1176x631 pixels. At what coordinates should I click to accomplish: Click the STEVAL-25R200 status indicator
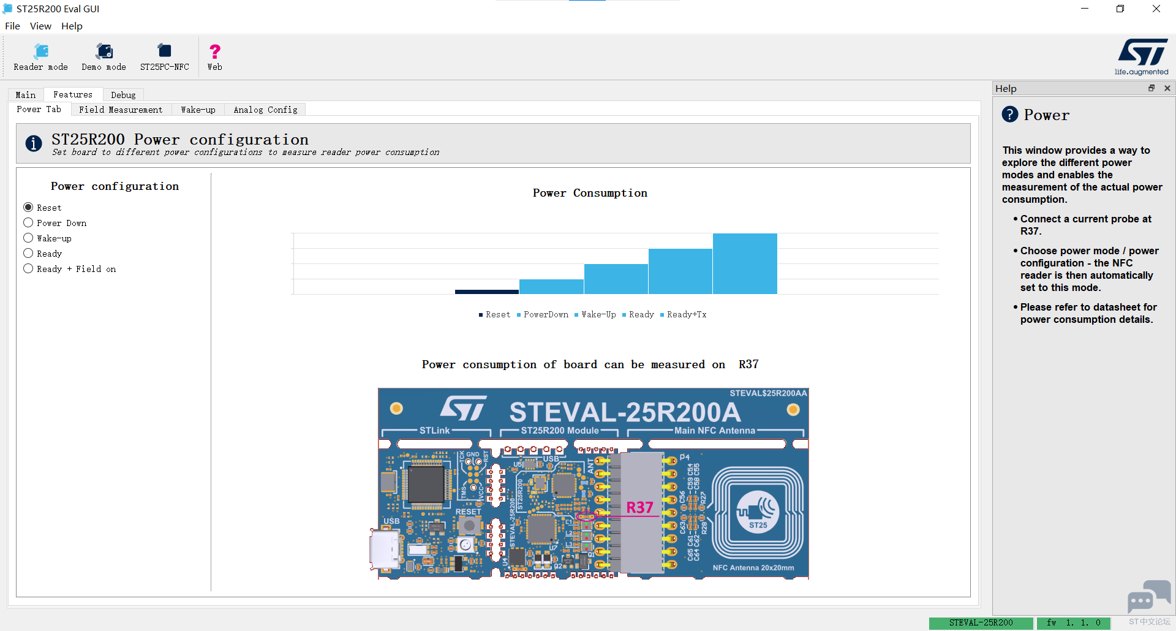coord(981,623)
